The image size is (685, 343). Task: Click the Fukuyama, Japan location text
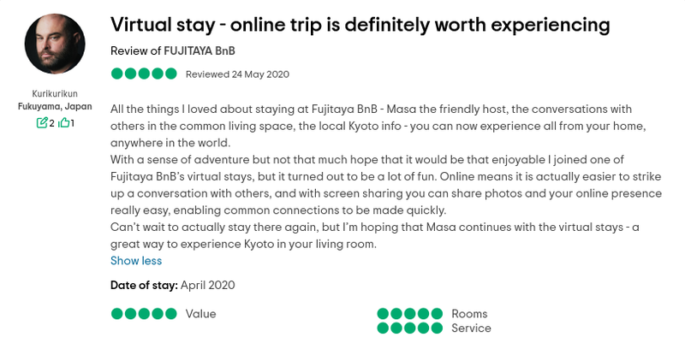tap(55, 106)
